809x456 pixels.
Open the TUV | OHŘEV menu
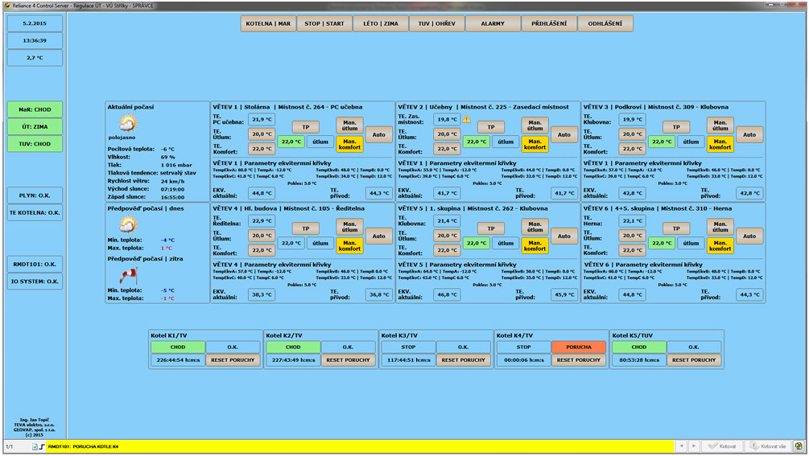(x=437, y=23)
